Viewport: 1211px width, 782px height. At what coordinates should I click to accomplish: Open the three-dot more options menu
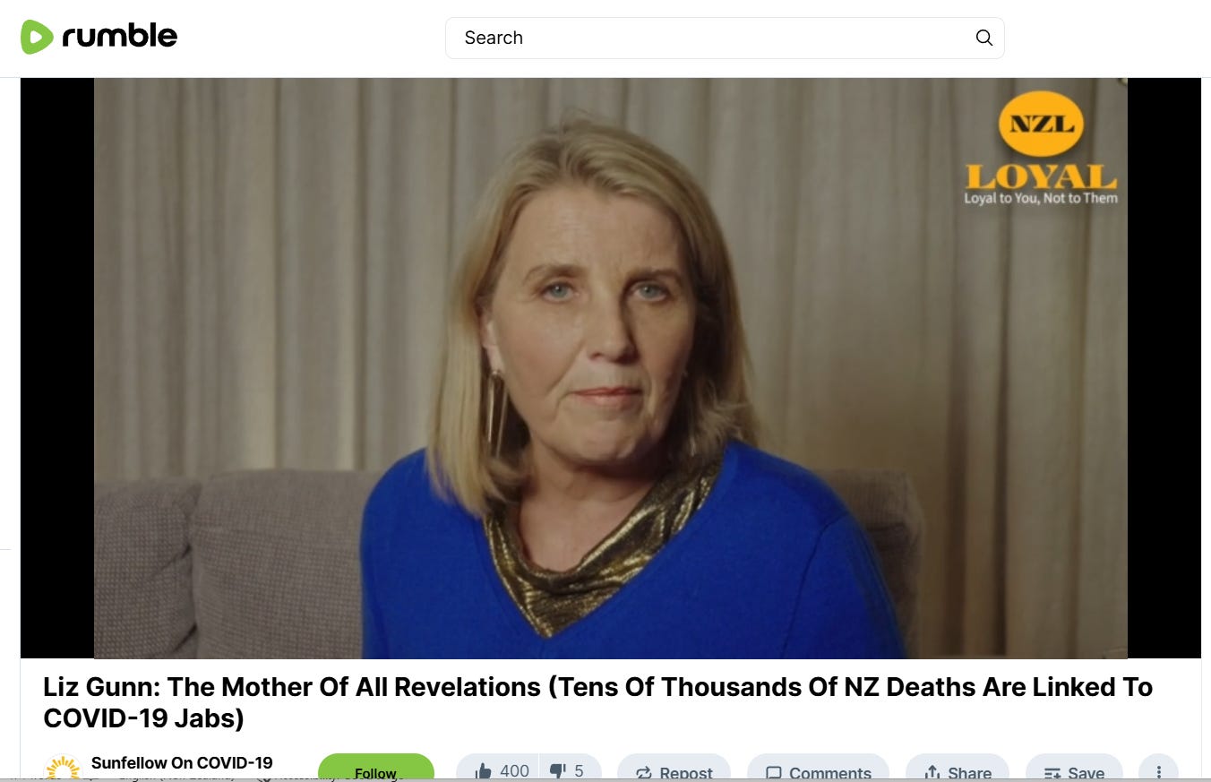pos(1158,772)
